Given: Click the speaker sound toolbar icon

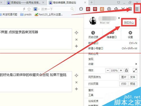Looking at the screenshot, I should pyautogui.click(x=116, y=9).
